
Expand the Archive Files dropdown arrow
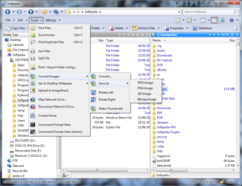[x=159, y=28]
